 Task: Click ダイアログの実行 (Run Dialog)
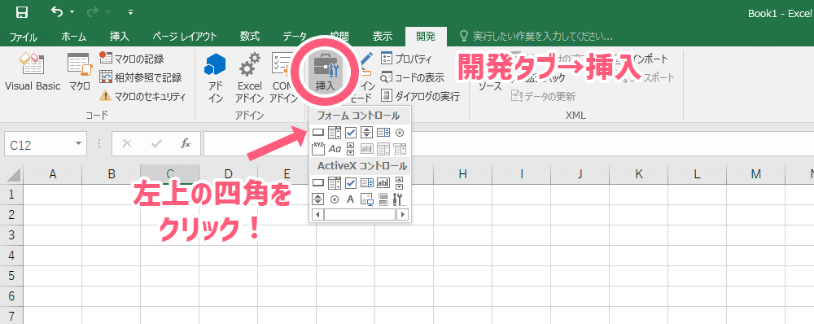420,96
